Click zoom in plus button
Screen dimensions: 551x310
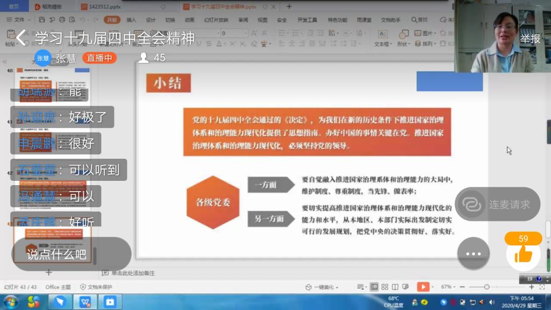click(x=532, y=287)
